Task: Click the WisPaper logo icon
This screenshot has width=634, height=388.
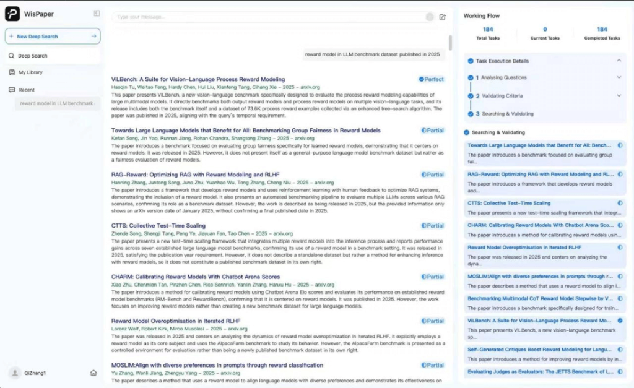Action: [x=12, y=14]
